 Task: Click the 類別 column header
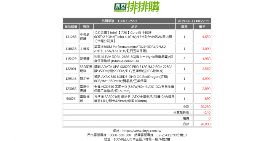(x=86, y=27)
